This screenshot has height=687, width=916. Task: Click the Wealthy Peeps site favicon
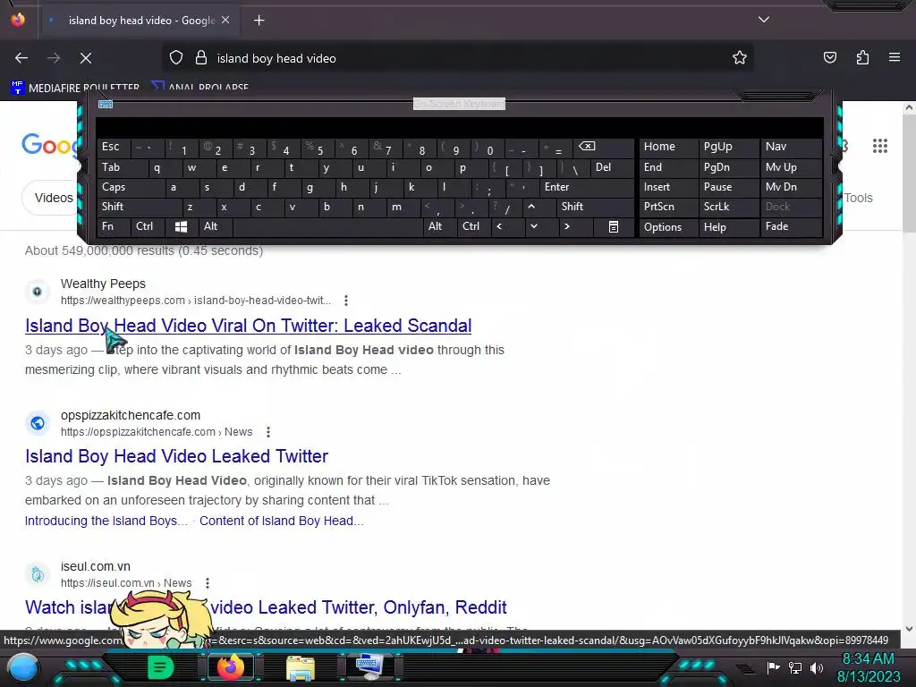pos(38,292)
